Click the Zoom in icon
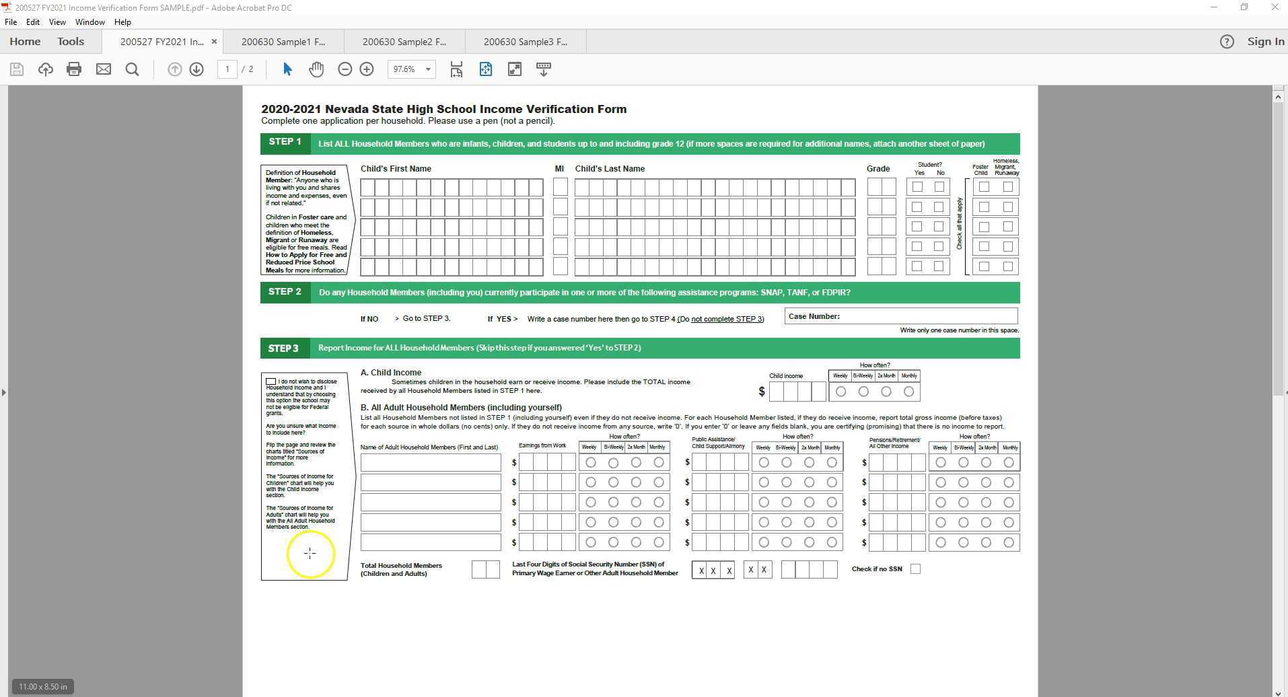This screenshot has width=1288, height=697. pyautogui.click(x=367, y=69)
